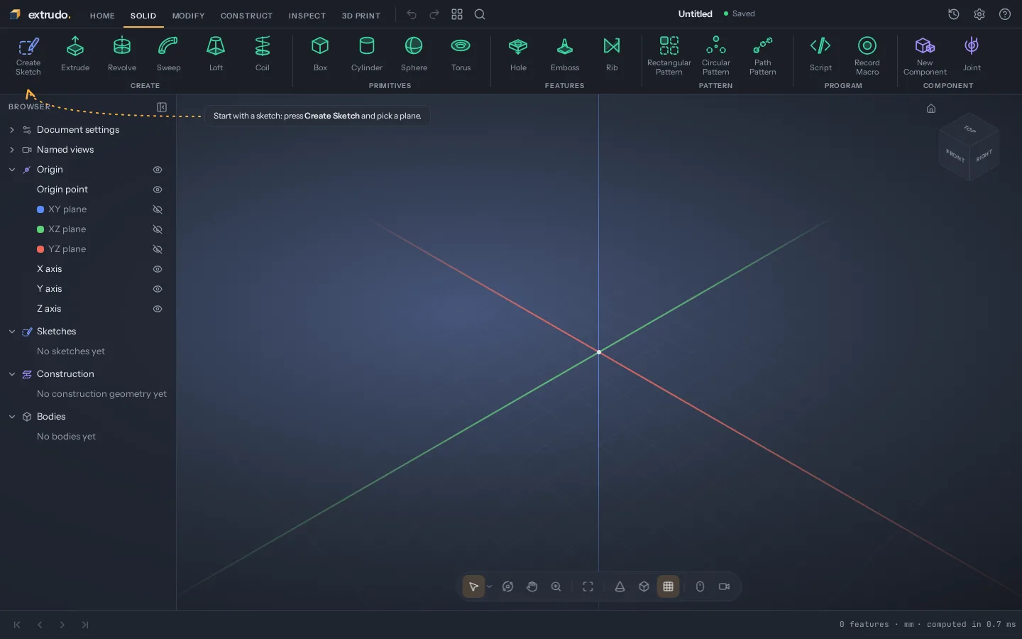
Task: Click the Untitled document title
Action: coord(695,14)
